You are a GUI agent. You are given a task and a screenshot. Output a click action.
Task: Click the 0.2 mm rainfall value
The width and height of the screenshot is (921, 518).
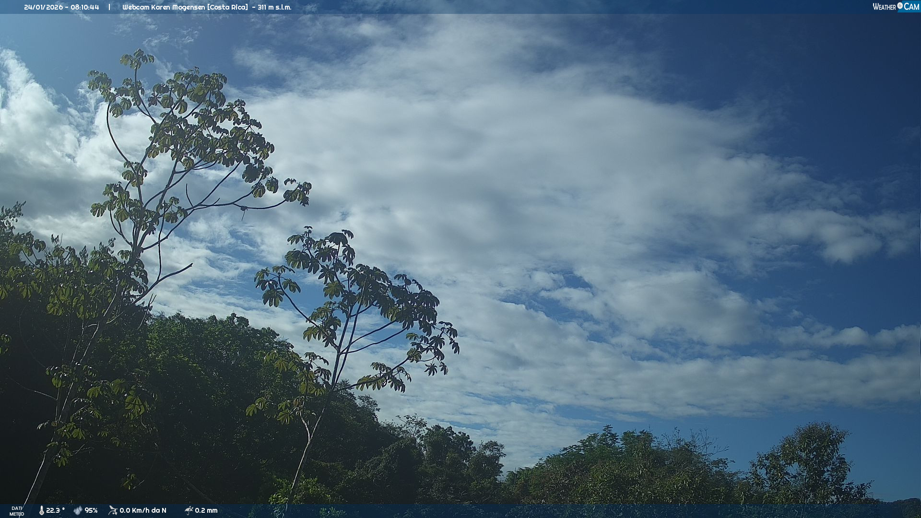tap(206, 511)
